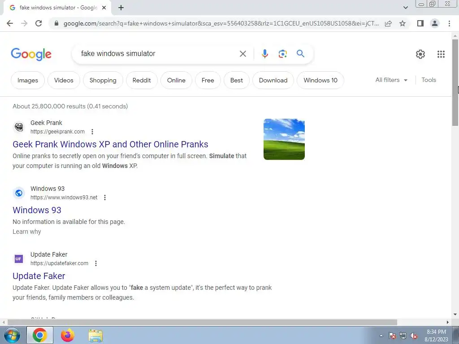Clear the search box with the X icon
The height and width of the screenshot is (344, 459).
[242, 54]
